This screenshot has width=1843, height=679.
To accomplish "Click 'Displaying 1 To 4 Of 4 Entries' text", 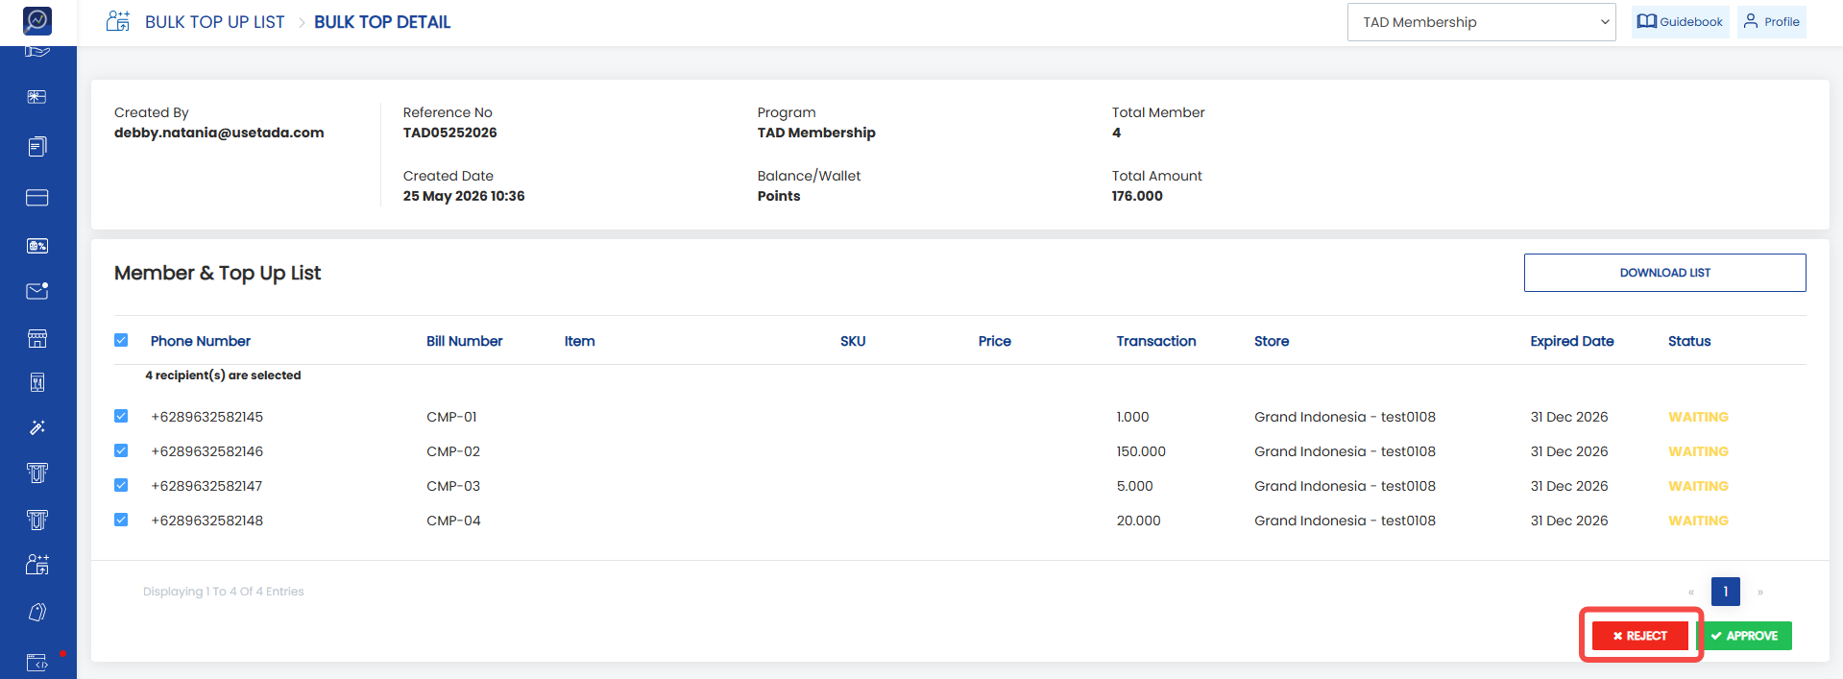I will click(224, 592).
